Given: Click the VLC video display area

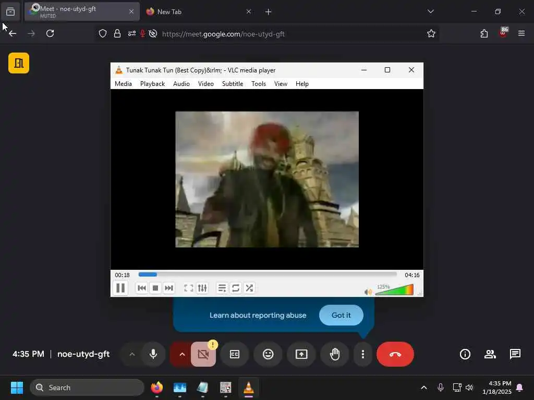Looking at the screenshot, I should [x=267, y=179].
